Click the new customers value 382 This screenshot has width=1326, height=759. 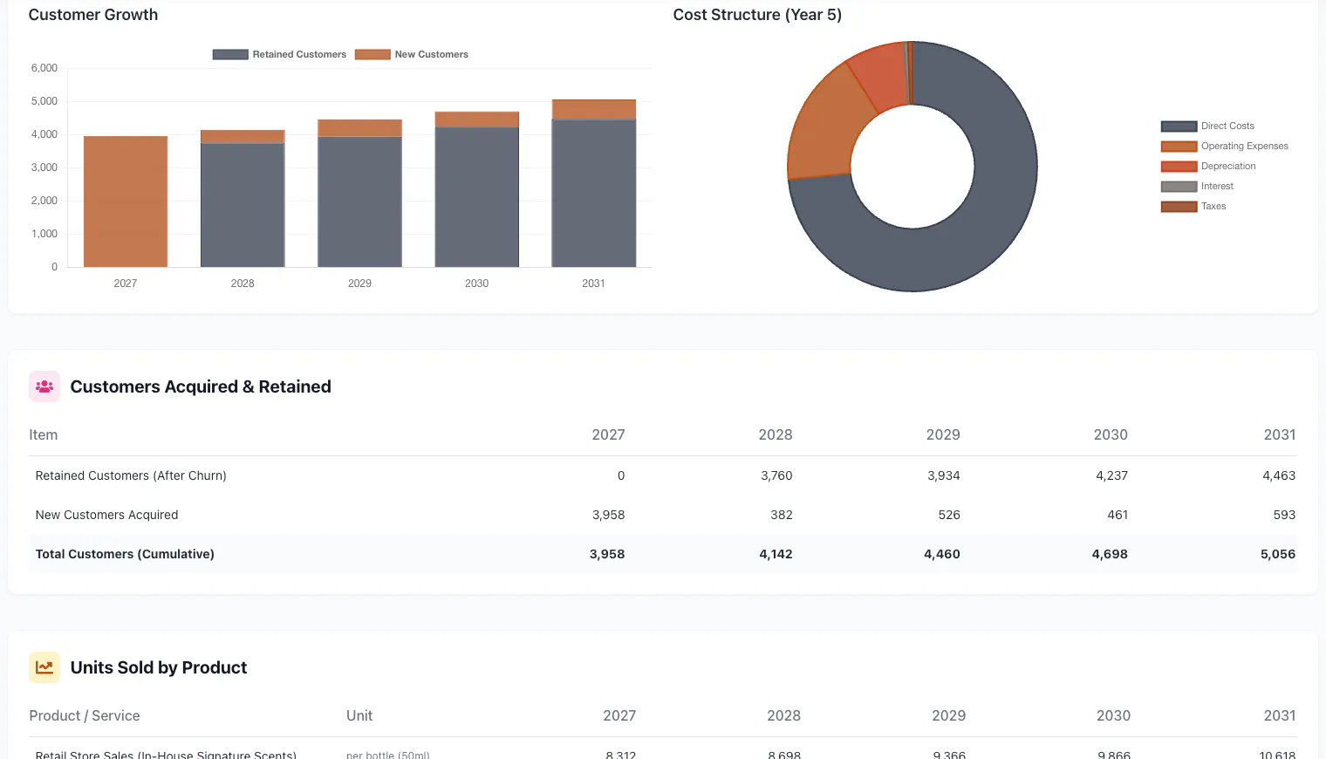(782, 515)
